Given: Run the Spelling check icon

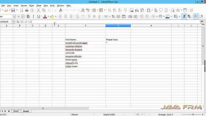Looking at the screenshot, I should 88,10.
